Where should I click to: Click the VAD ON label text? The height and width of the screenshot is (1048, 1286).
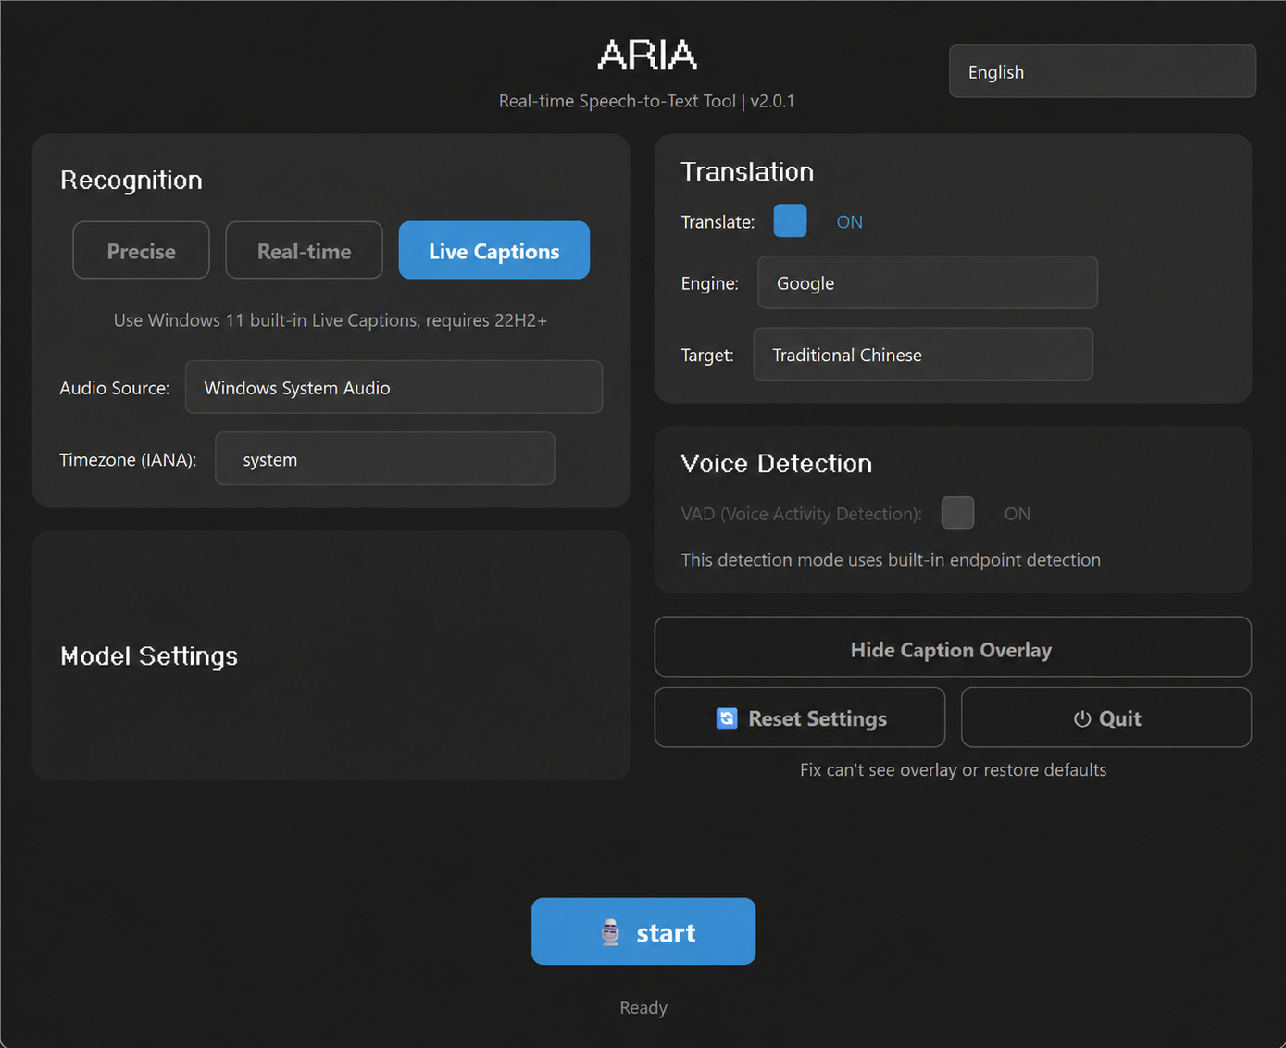point(1017,514)
